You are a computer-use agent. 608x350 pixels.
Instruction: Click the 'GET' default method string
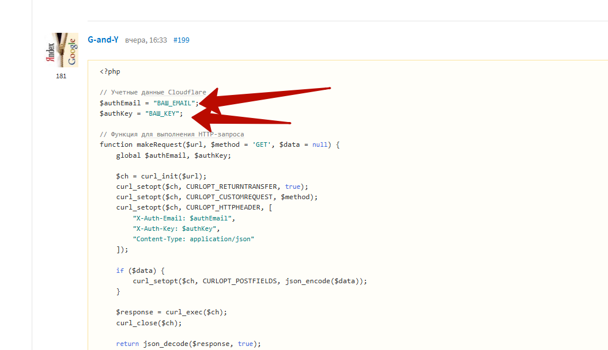pyautogui.click(x=262, y=144)
